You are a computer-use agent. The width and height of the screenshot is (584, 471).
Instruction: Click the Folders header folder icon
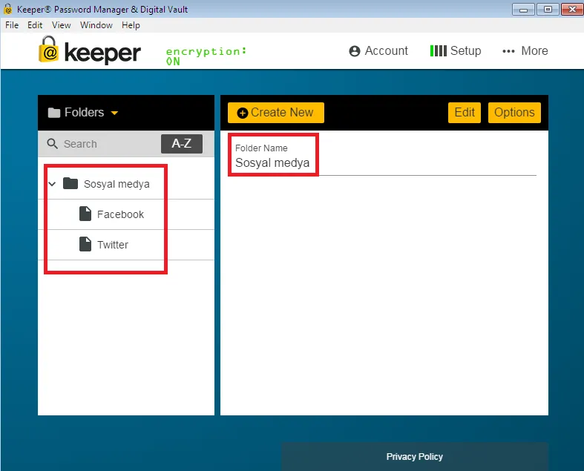coord(54,113)
